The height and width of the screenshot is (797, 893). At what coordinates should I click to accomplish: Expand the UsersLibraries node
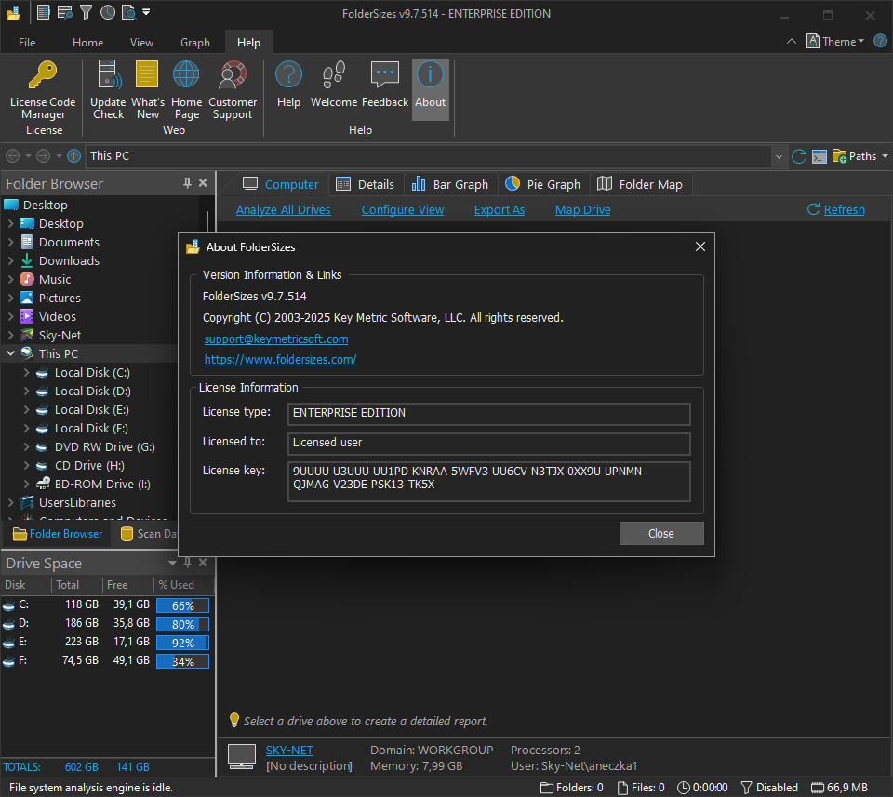(x=11, y=503)
